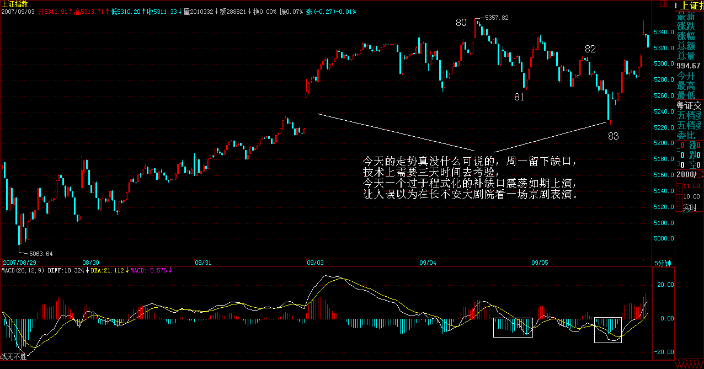704x369 pixels.
Task: Click the 5063.64 low price marker
Action: pos(40,254)
